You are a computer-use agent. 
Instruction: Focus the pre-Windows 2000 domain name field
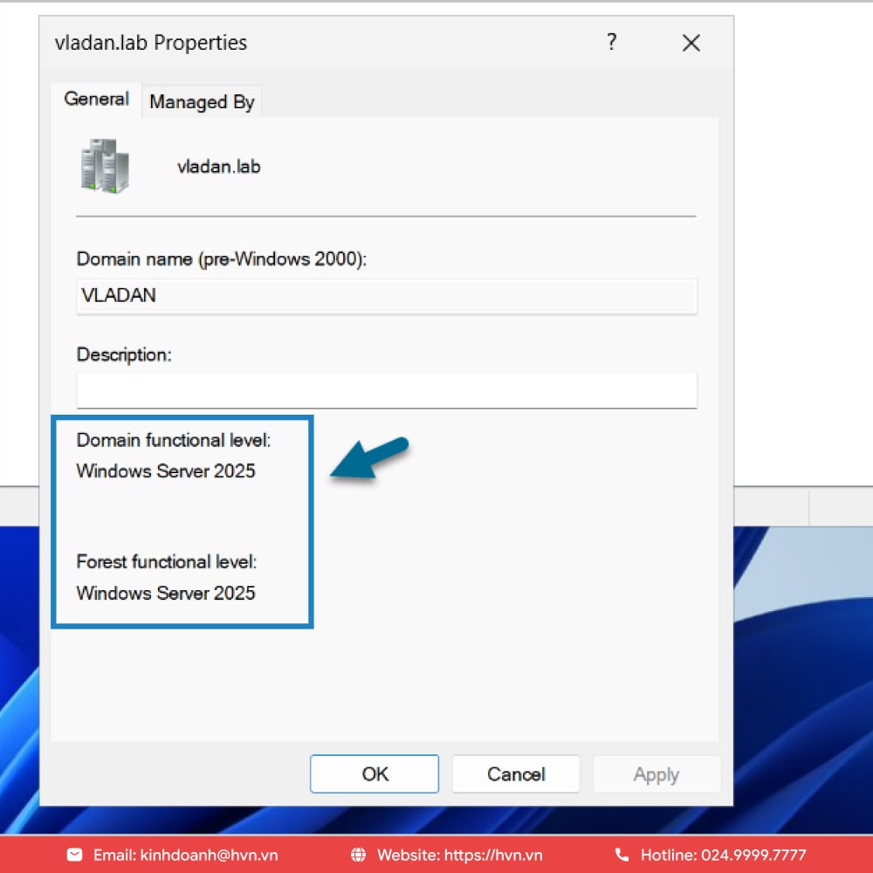point(387,296)
